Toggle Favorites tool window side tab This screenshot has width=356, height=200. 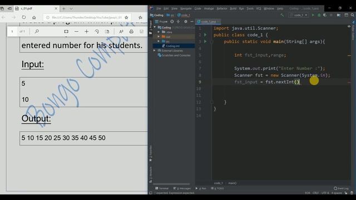[151, 153]
